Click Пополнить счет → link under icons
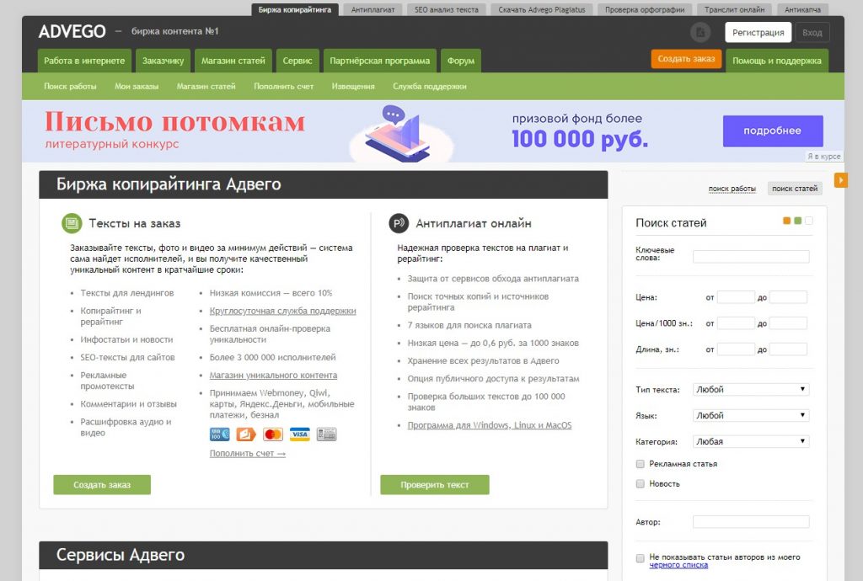The image size is (863, 581). [x=247, y=454]
